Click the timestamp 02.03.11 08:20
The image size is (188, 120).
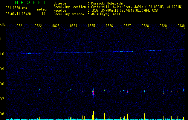tap(18, 14)
